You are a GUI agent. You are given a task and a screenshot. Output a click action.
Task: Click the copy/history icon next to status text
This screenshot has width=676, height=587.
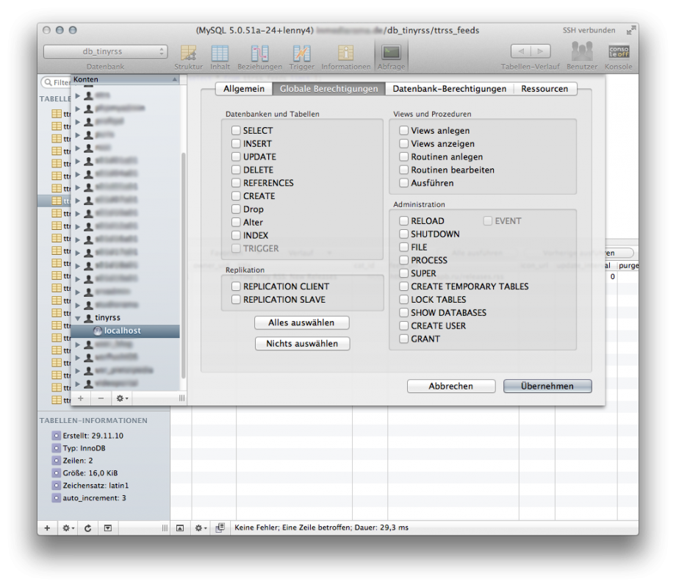220,527
